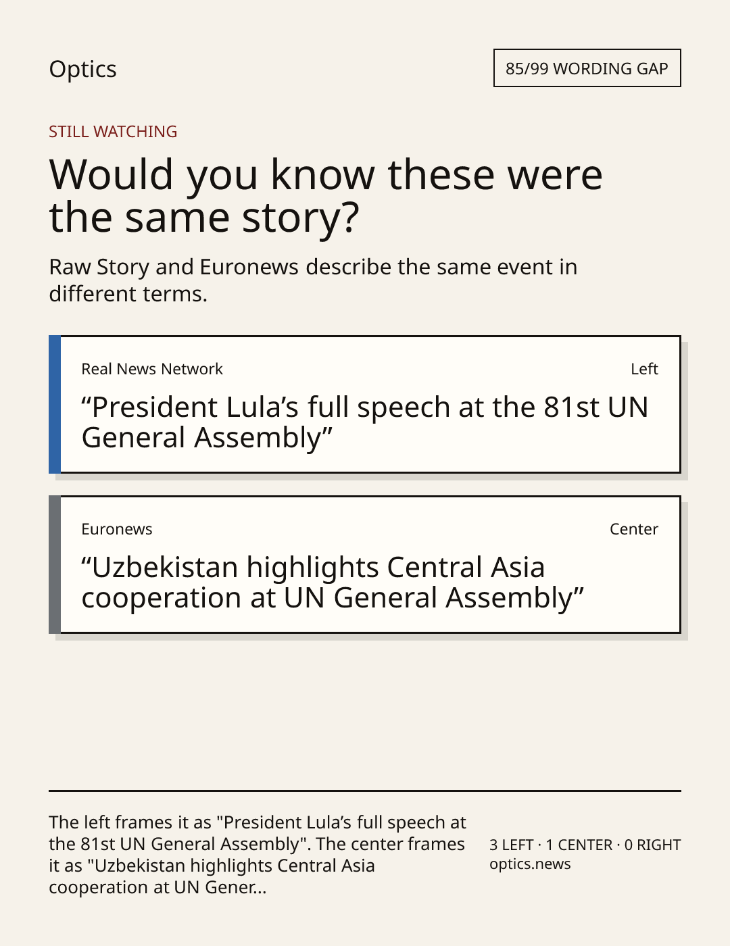The width and height of the screenshot is (730, 946).
Task: Click the blue stripe on first card
Action: click(55, 404)
